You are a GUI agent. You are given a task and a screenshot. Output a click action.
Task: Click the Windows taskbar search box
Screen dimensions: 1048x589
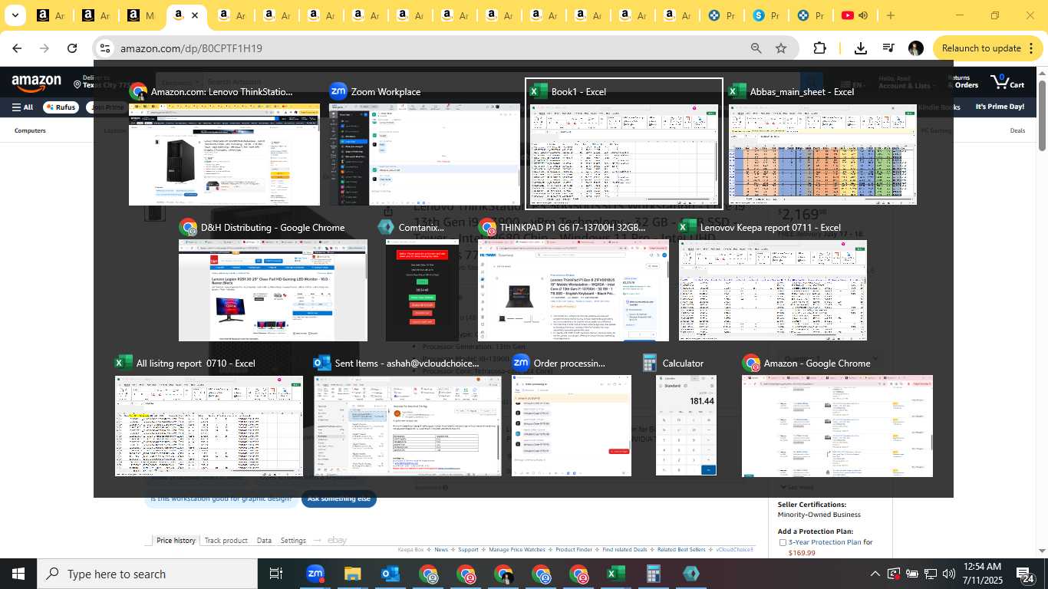(x=146, y=574)
